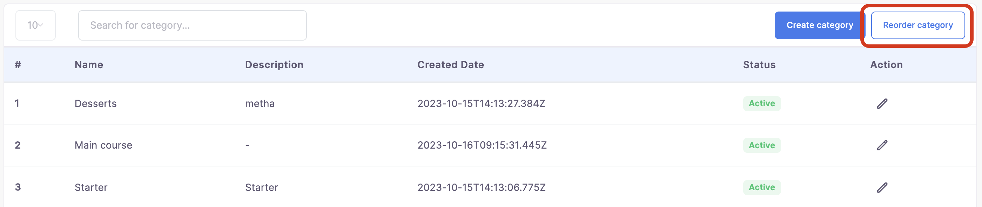Click the Created Date column header

[451, 65]
